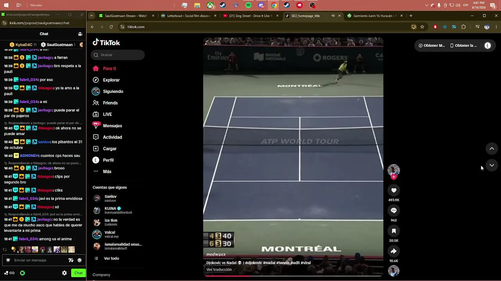The height and width of the screenshot is (281, 501).
Task: Open the Windows Start menu
Action: (x=6, y=5)
